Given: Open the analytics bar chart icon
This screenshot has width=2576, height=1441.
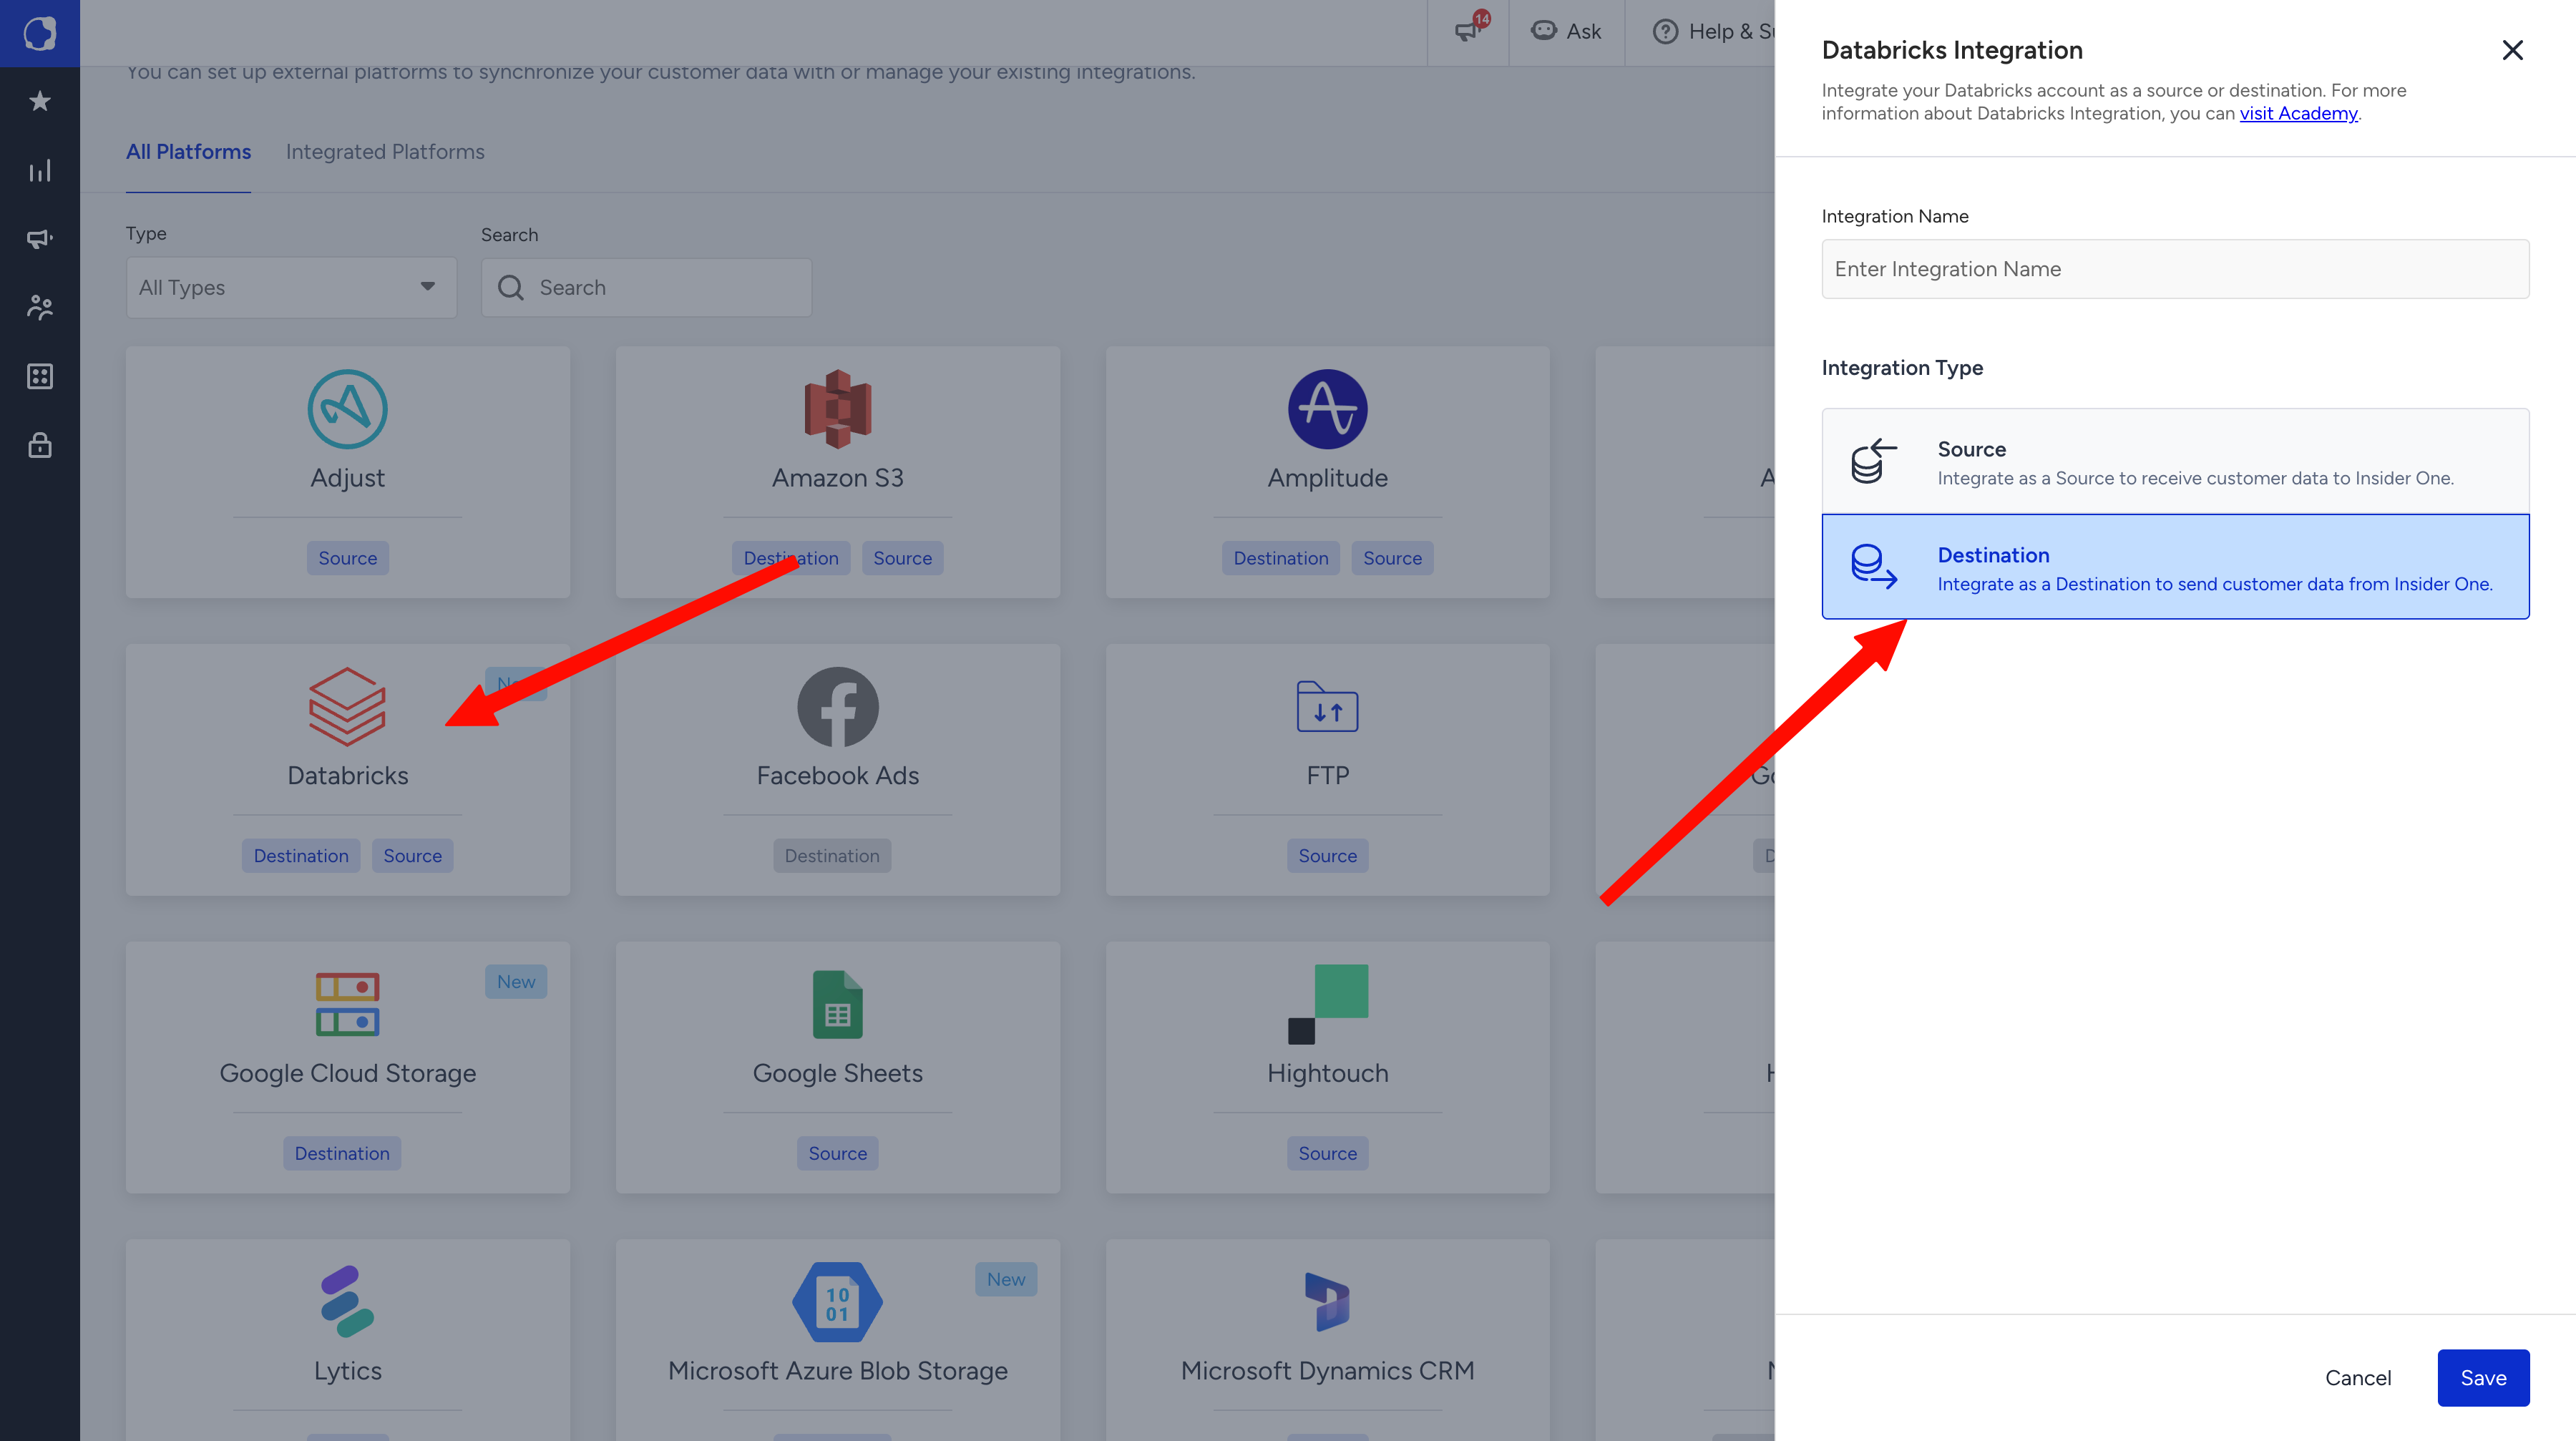Looking at the screenshot, I should 40,171.
